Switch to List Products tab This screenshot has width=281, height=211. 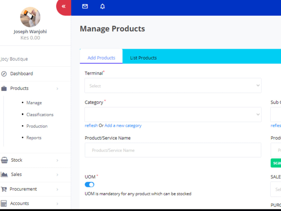click(143, 58)
